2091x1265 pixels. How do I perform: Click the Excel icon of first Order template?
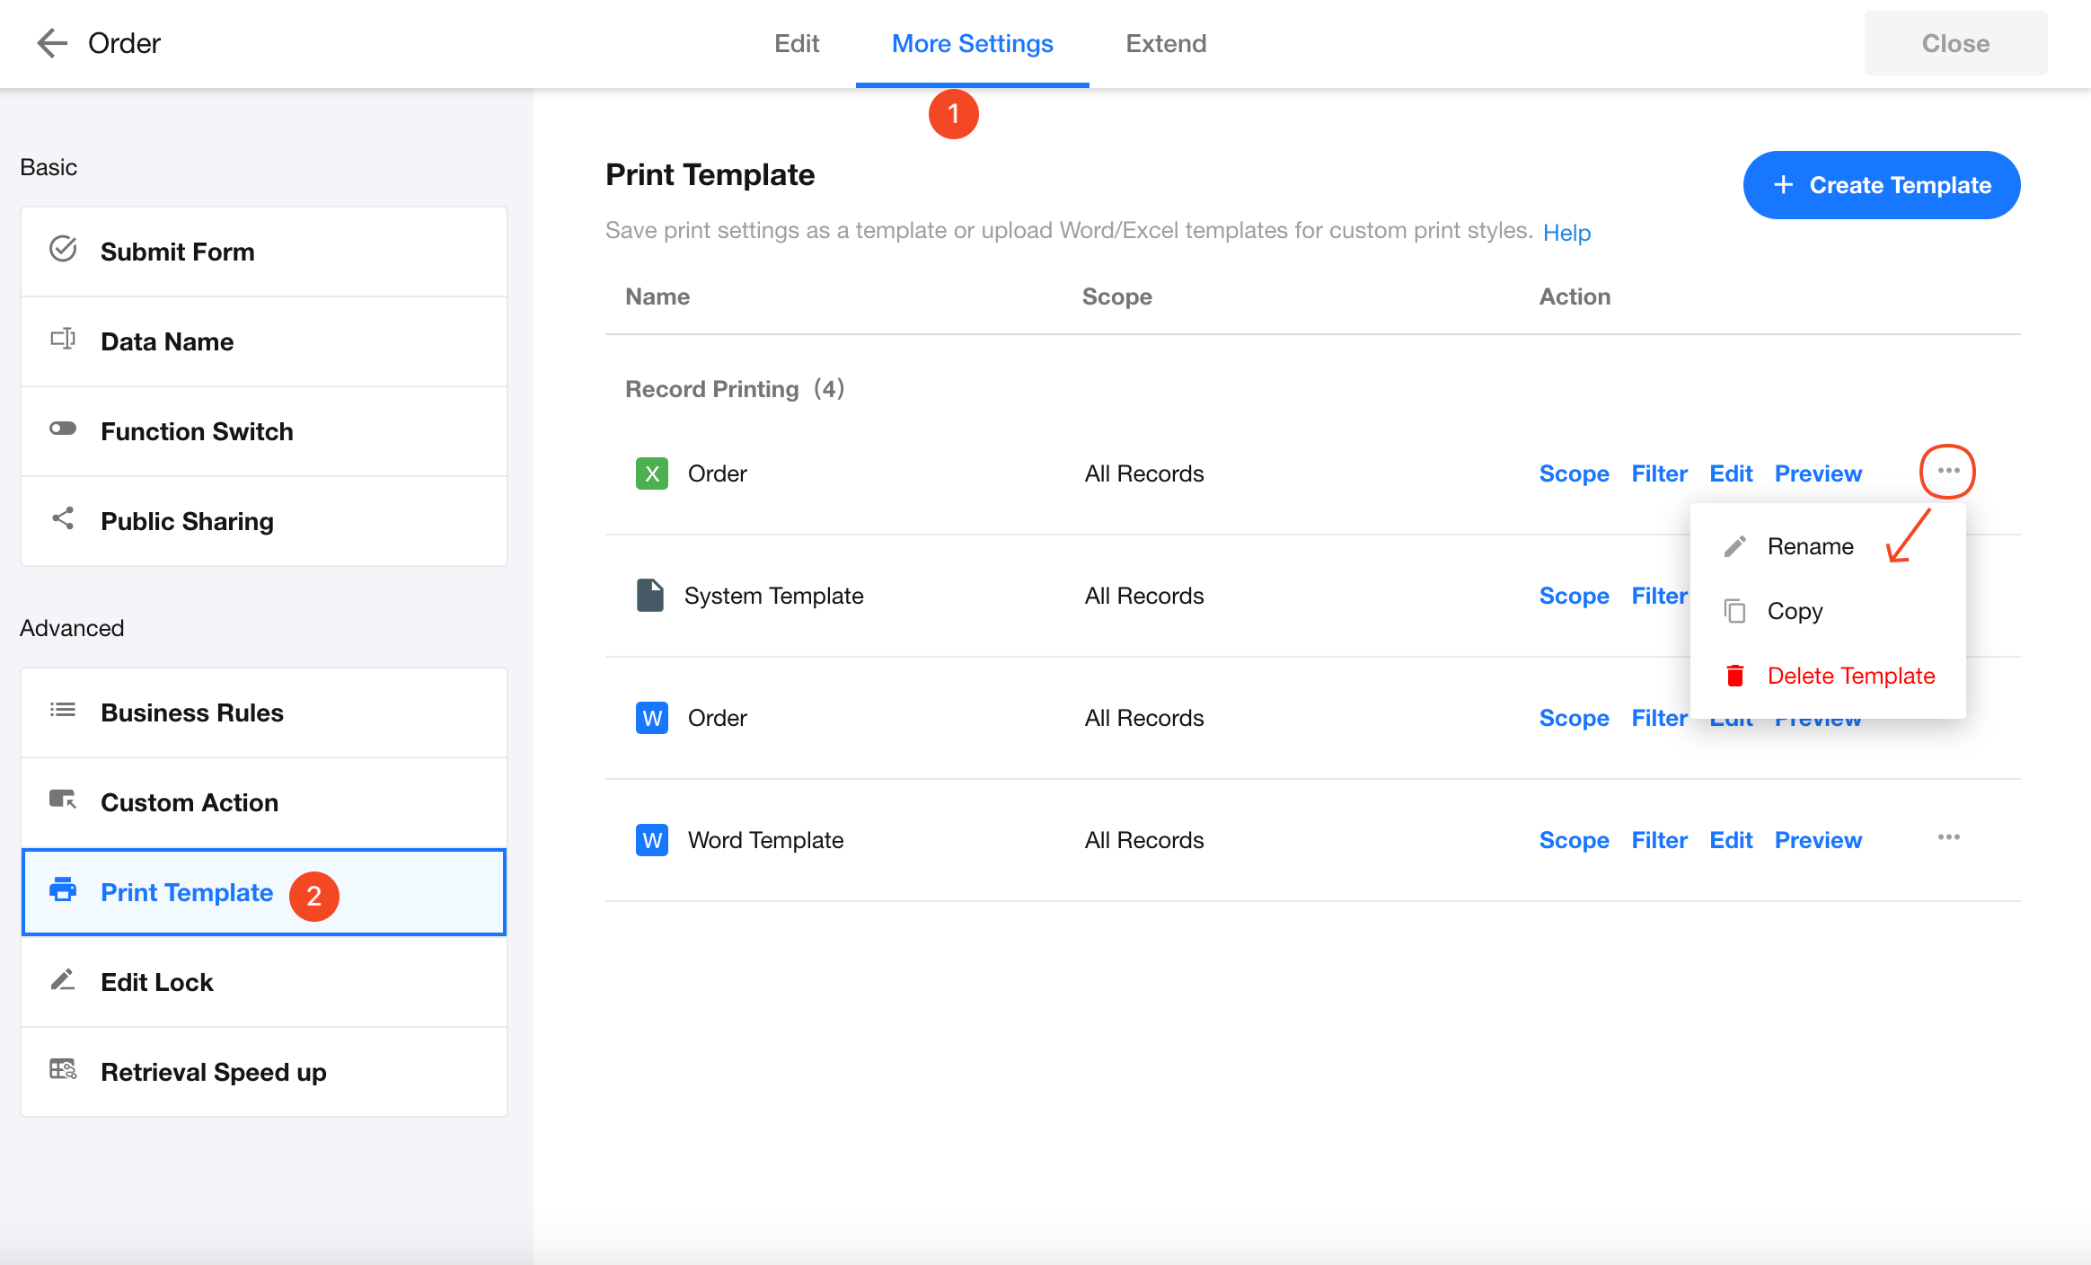pyautogui.click(x=651, y=473)
